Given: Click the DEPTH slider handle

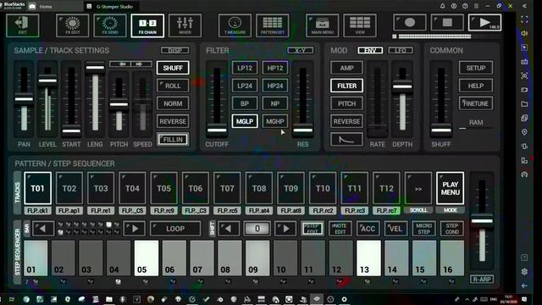Looking at the screenshot, I should pos(402,86).
